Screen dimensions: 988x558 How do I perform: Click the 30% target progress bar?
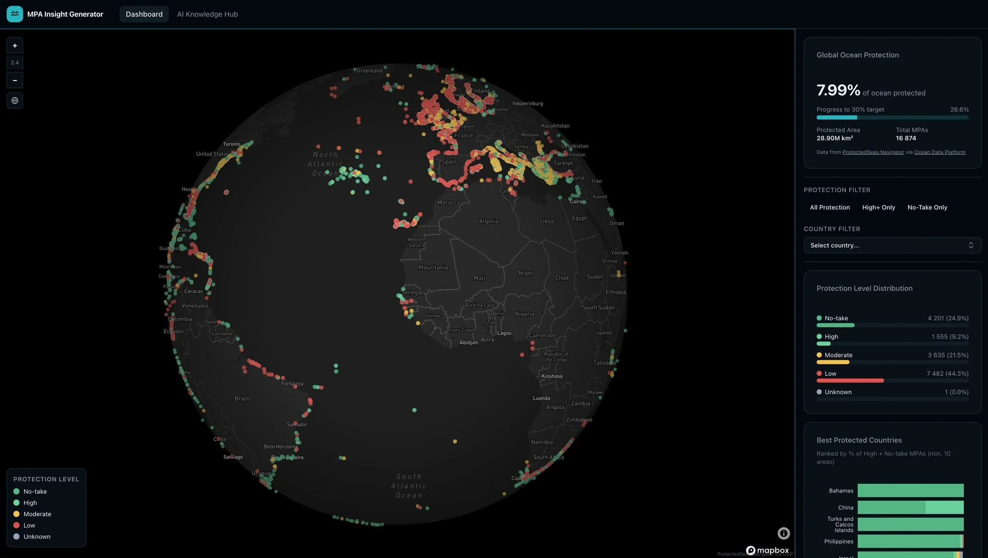[892, 118]
